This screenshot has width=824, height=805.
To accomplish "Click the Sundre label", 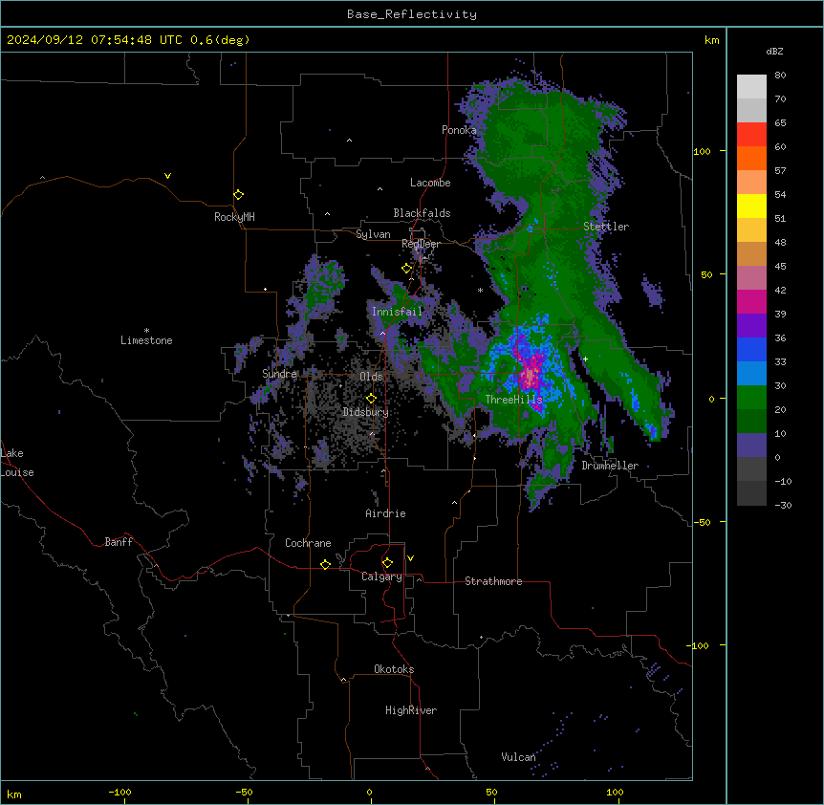I will tap(279, 374).
